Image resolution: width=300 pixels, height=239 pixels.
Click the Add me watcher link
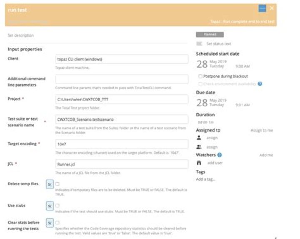click(x=266, y=155)
